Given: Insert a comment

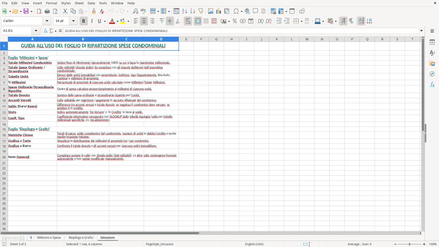Looking at the screenshot, I should tap(255, 11).
